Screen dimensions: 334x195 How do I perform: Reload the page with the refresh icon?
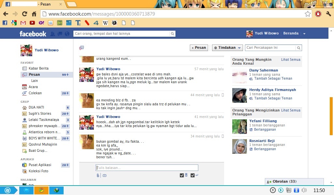click(x=25, y=14)
